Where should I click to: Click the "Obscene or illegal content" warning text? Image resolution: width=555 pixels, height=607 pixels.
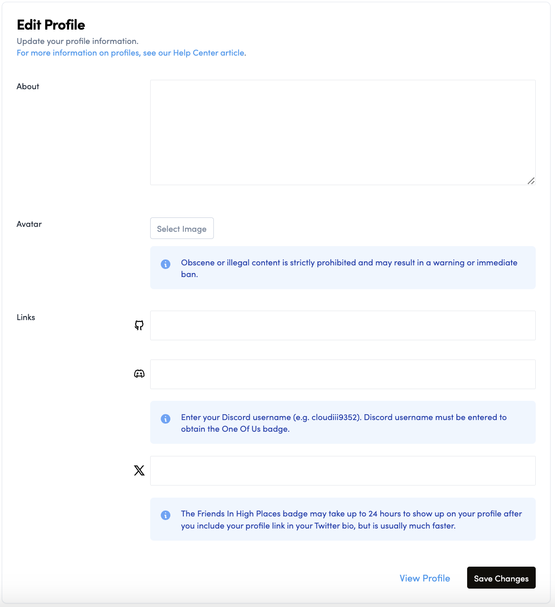point(349,268)
